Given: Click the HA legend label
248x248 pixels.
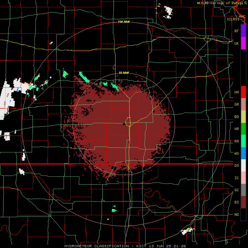Looking at the screenshot, I should click(x=236, y=92).
